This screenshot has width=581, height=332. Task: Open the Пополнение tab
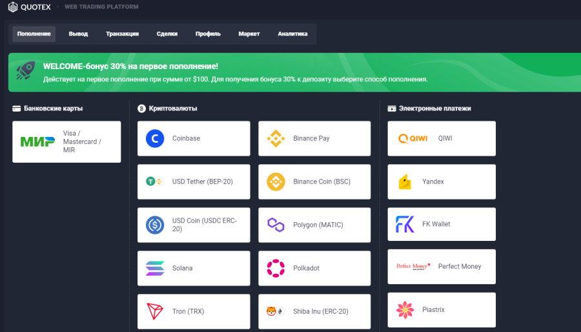(34, 34)
